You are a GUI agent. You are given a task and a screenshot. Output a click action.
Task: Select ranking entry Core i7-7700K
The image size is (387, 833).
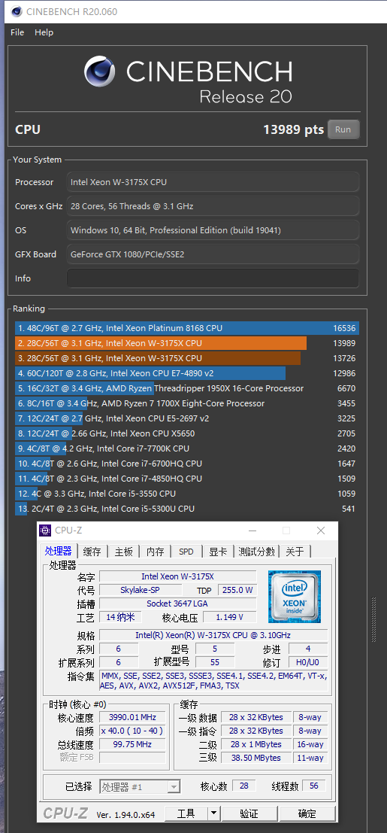187,448
